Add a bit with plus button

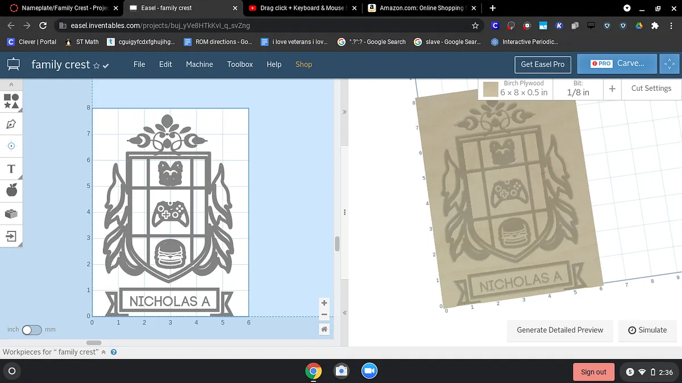tap(612, 89)
